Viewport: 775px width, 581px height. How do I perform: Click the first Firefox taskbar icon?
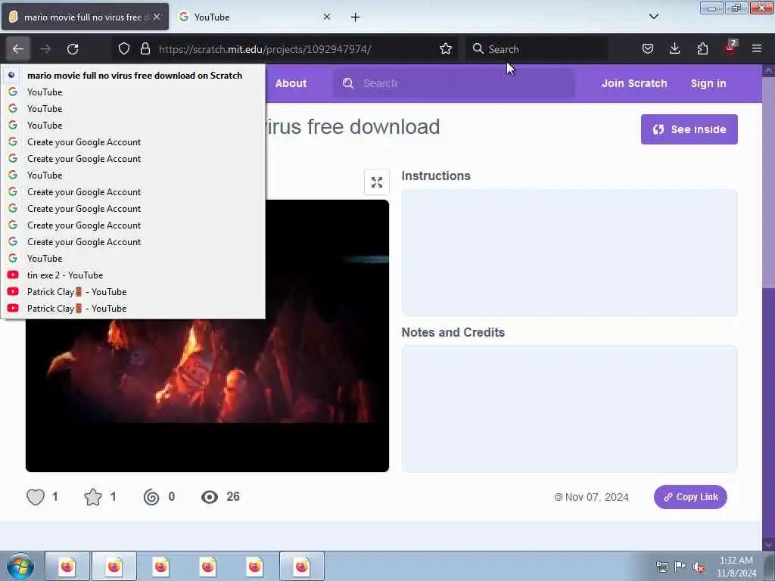[67, 566]
